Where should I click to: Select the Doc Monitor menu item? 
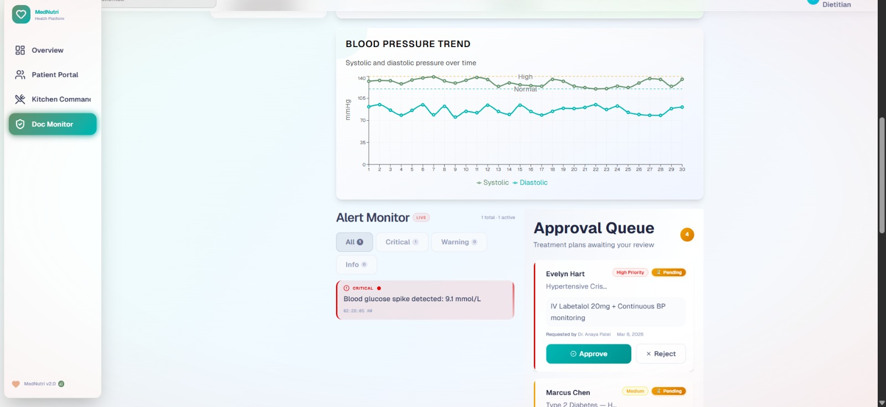53,124
